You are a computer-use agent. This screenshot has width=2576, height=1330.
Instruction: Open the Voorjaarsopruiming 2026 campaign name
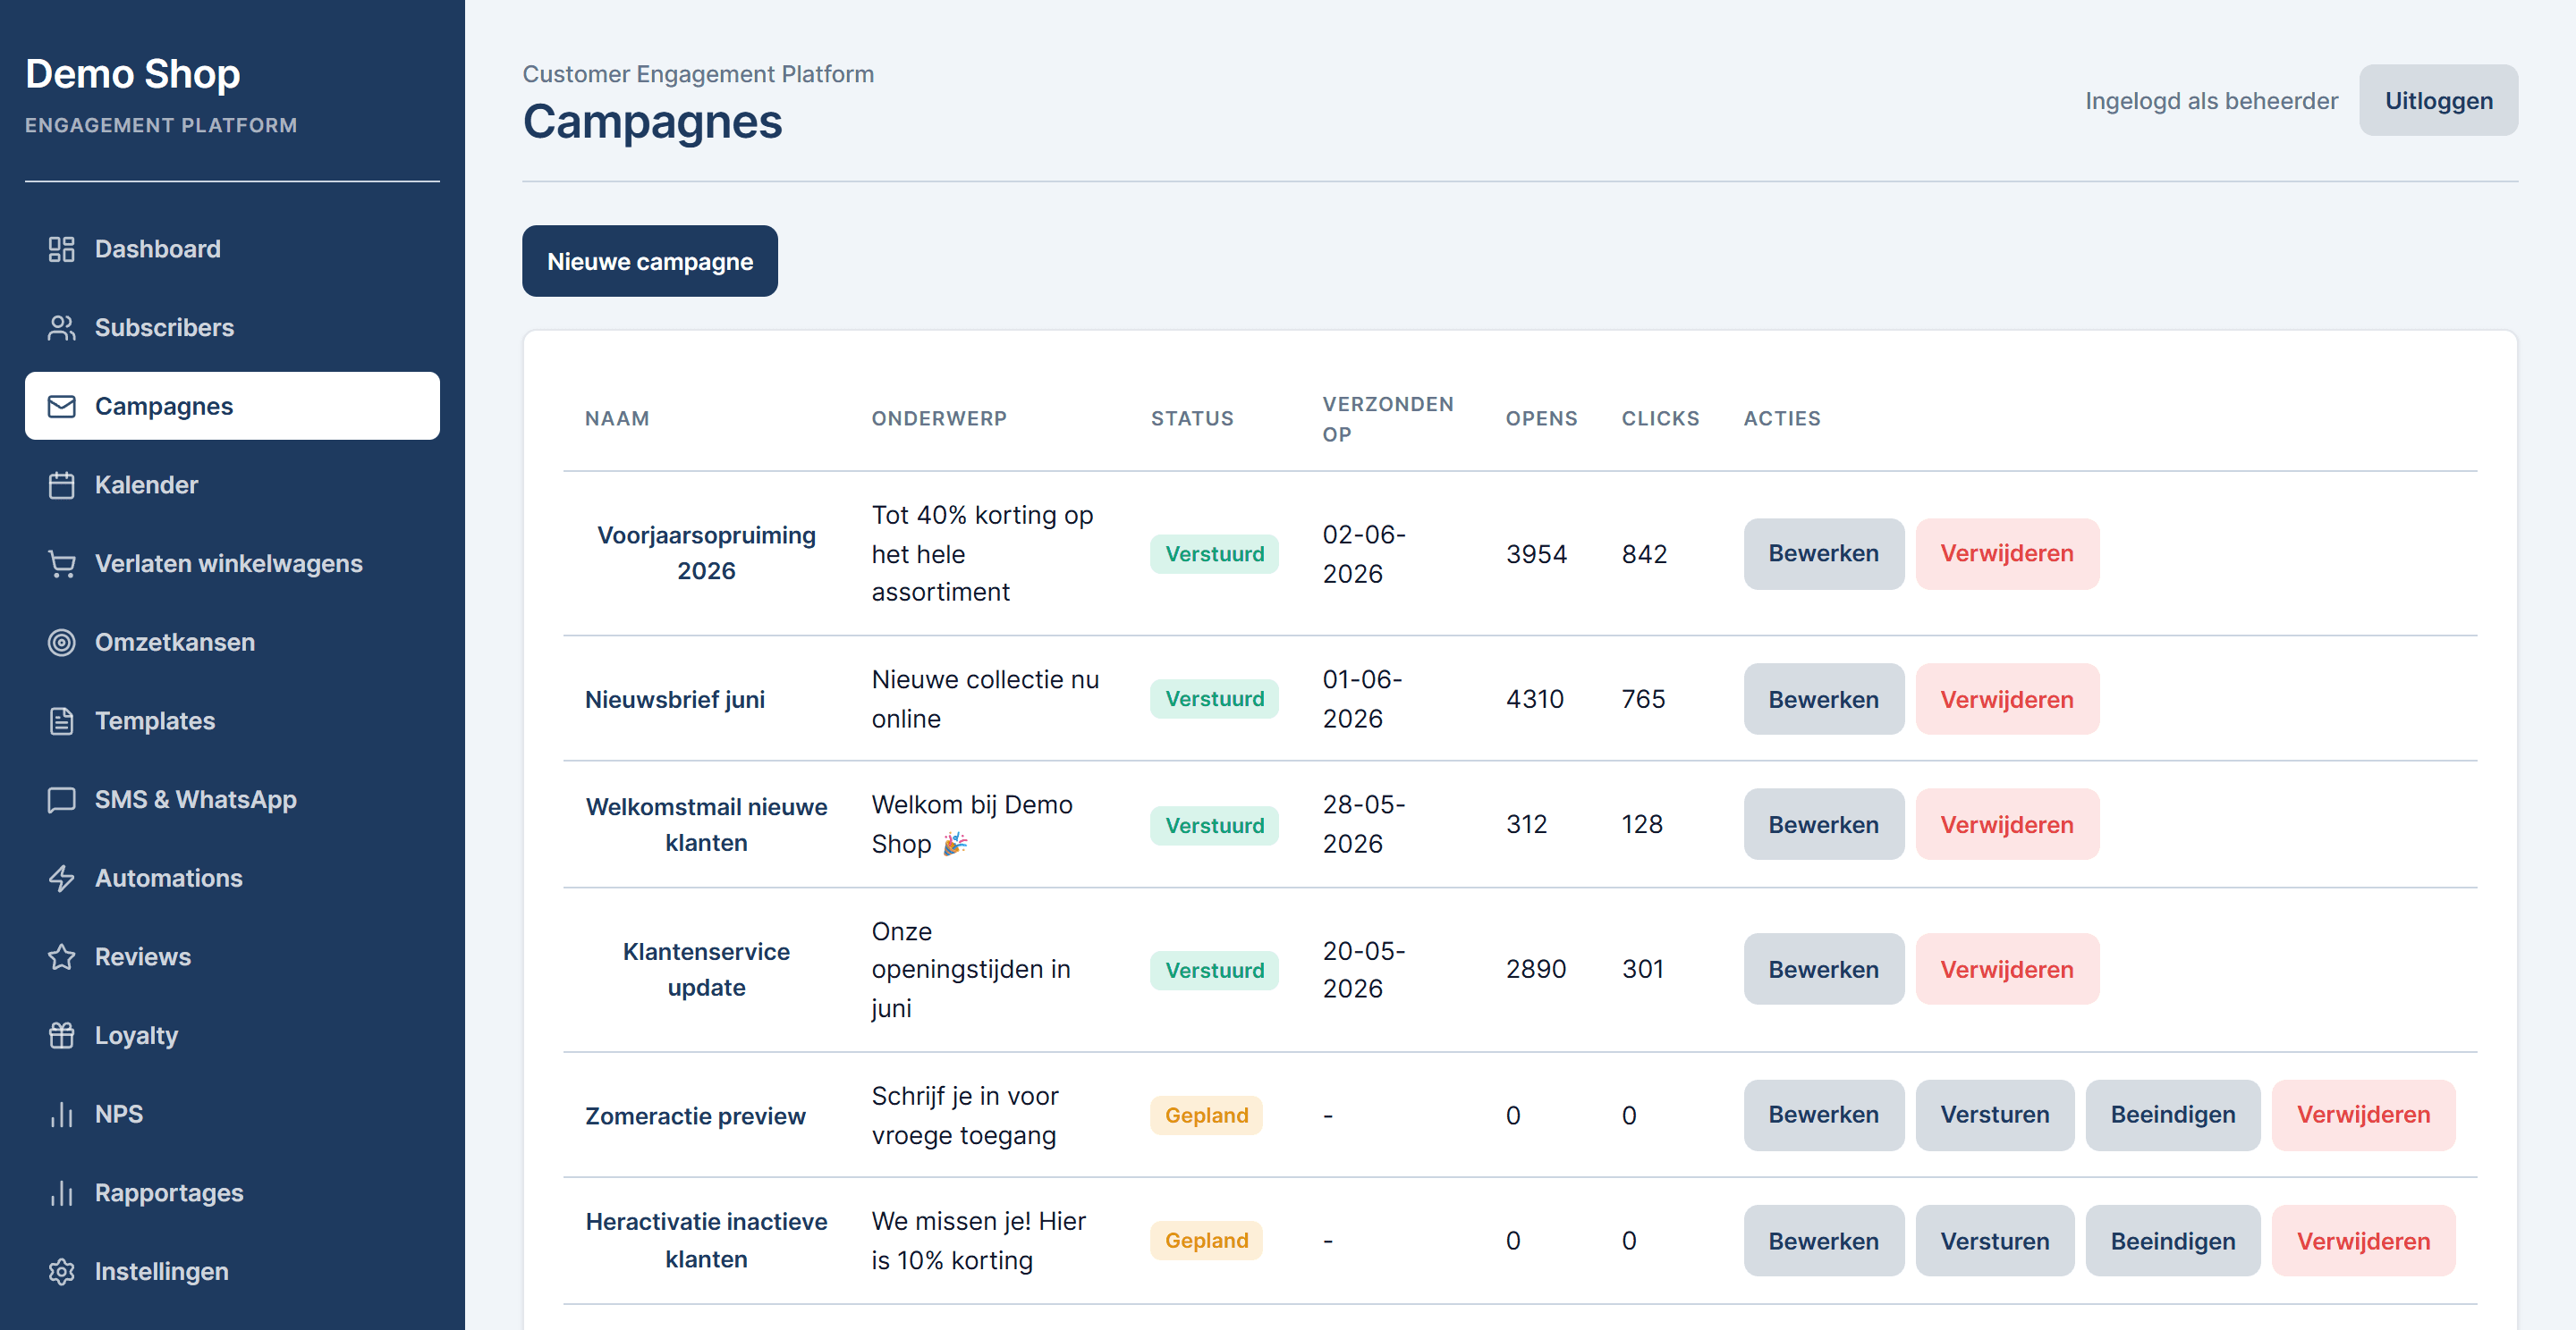pyautogui.click(x=706, y=553)
